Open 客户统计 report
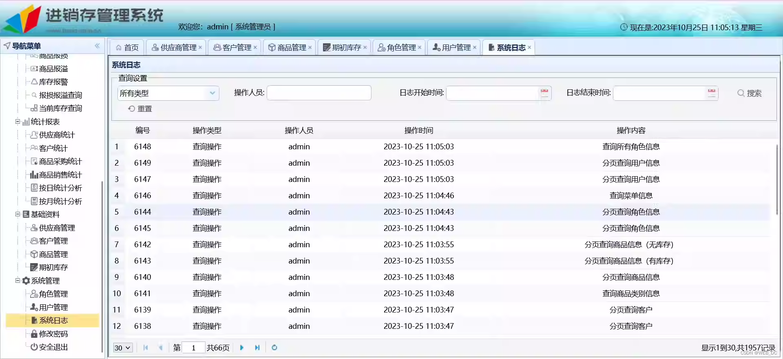This screenshot has width=783, height=359. pos(53,148)
